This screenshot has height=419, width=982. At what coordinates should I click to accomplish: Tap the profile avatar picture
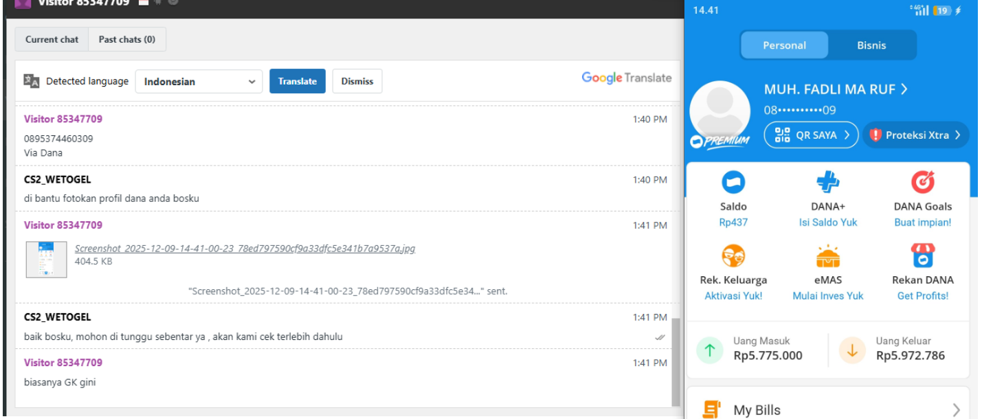pos(719,111)
